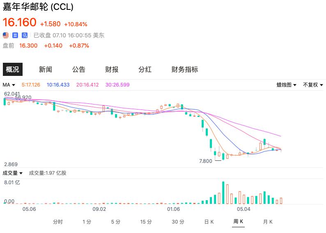Select the 分红 tab
The image size is (326, 233).
[145, 69]
